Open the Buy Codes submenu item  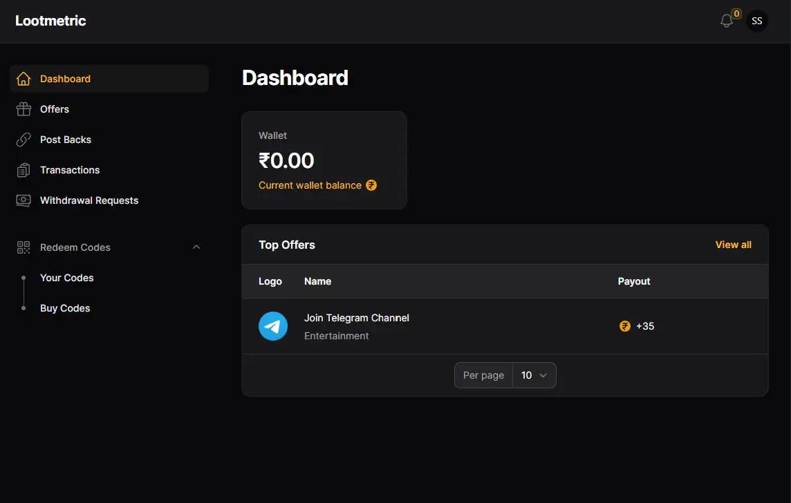pos(65,308)
